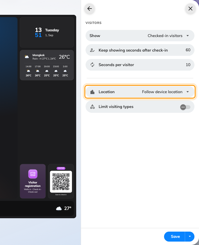Click the 23:00 forecast cloud icon
Image resolution: width=199 pixels, height=245 pixels.
pos(56,71)
